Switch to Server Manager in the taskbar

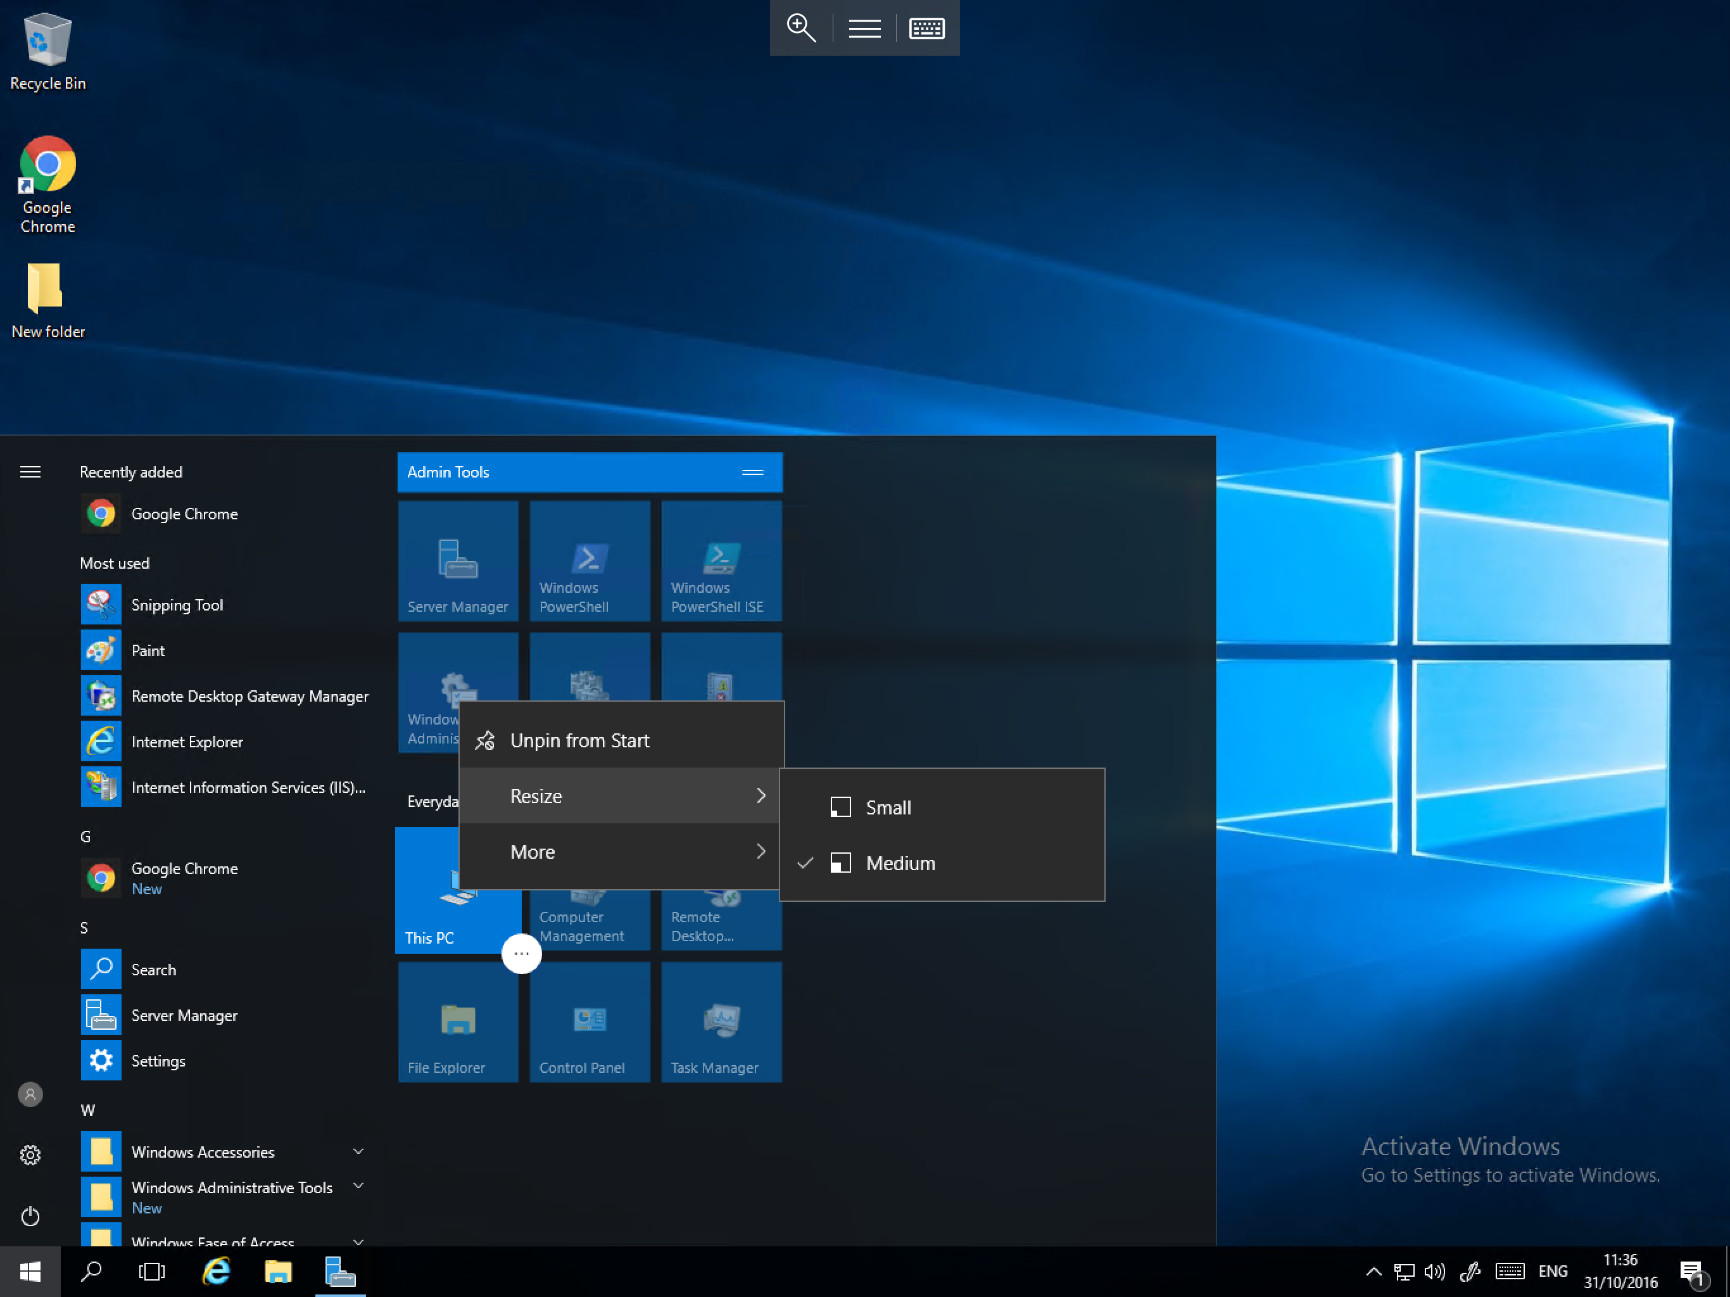pos(340,1271)
